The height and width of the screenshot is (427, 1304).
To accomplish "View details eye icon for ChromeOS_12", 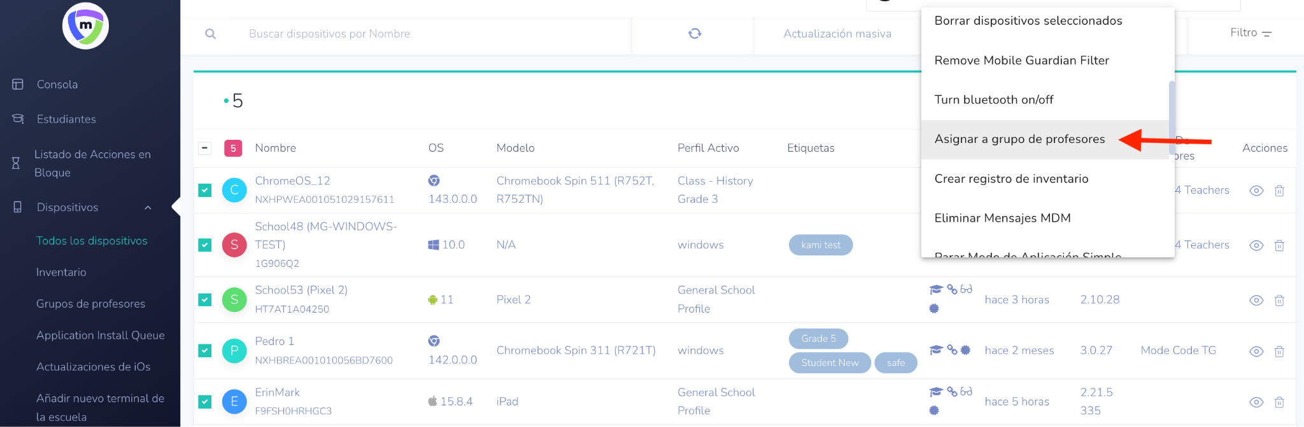I will pyautogui.click(x=1256, y=191).
